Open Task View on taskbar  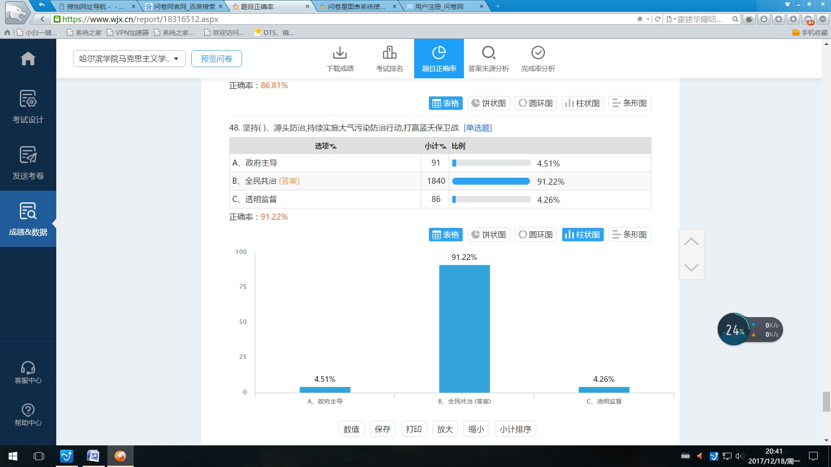coord(39,456)
